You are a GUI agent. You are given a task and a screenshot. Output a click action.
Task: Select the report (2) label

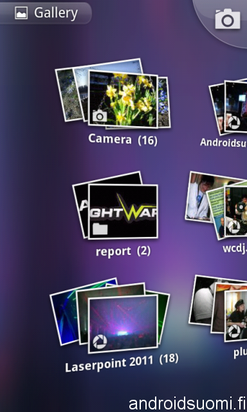[123, 252]
